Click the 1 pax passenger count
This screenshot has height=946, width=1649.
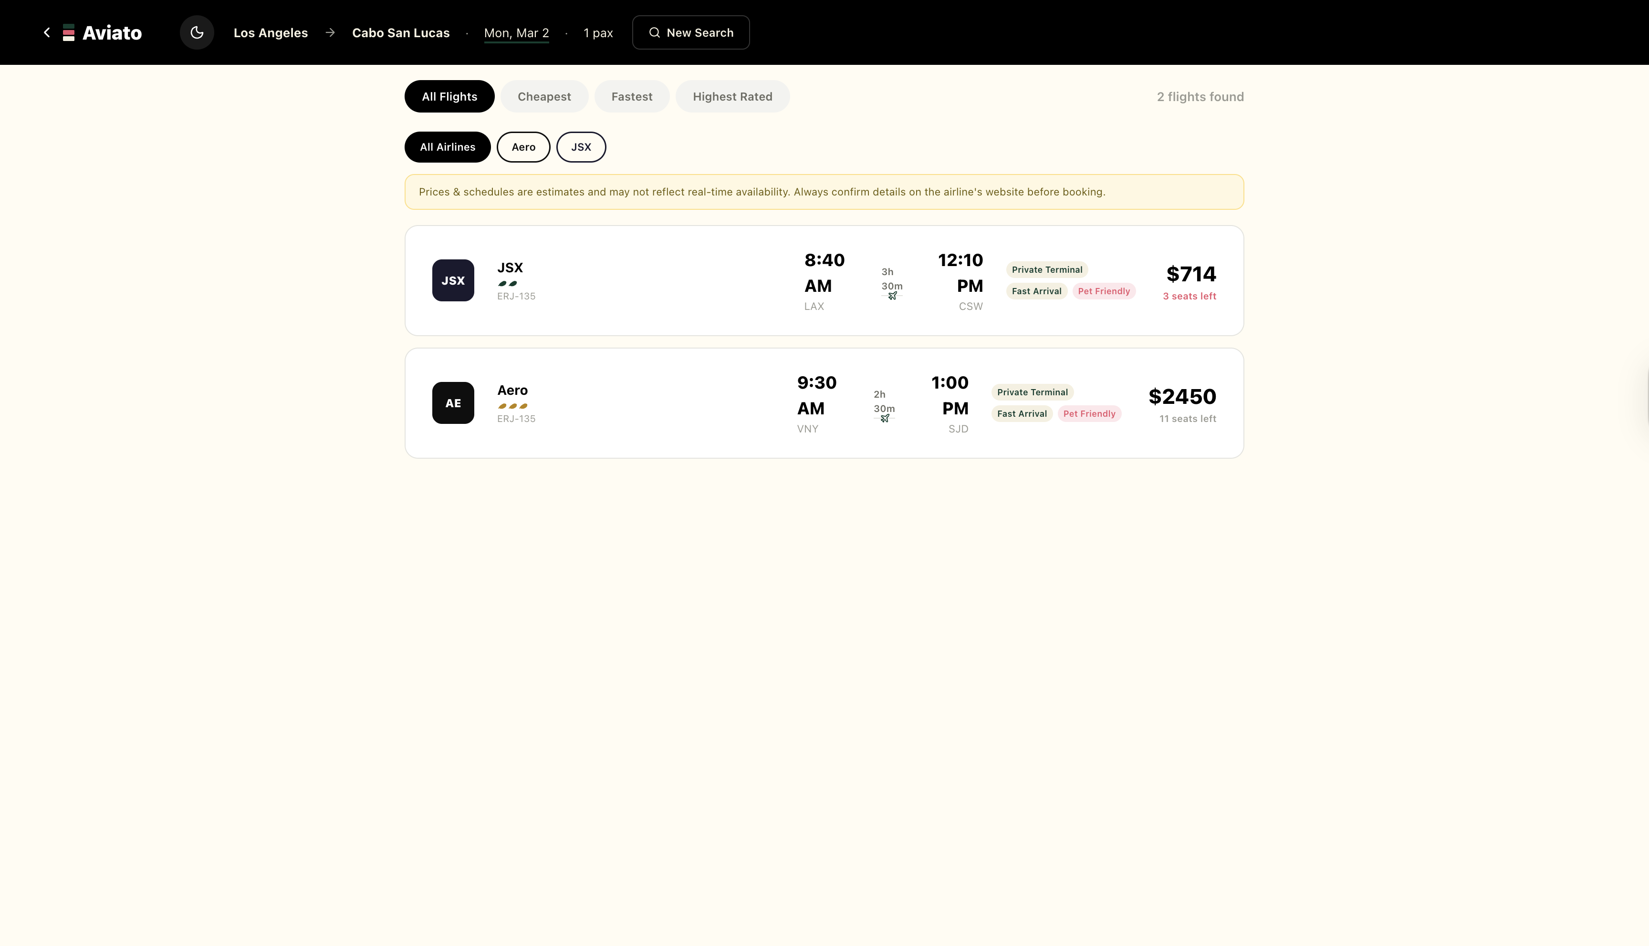pos(597,32)
